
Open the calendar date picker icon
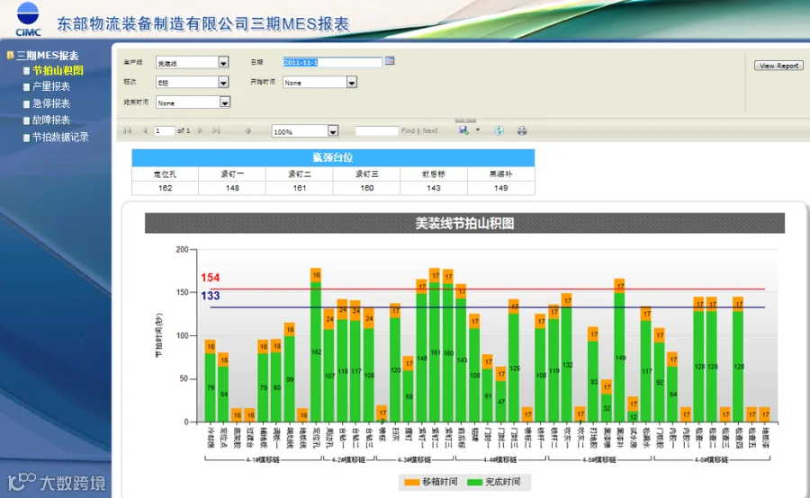(x=390, y=61)
